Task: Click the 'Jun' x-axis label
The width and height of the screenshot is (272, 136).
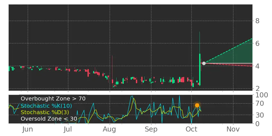Action: tap(28, 129)
